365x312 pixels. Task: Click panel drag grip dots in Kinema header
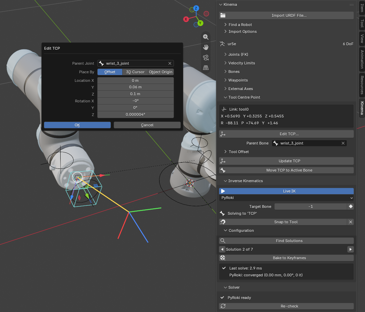click(x=352, y=5)
